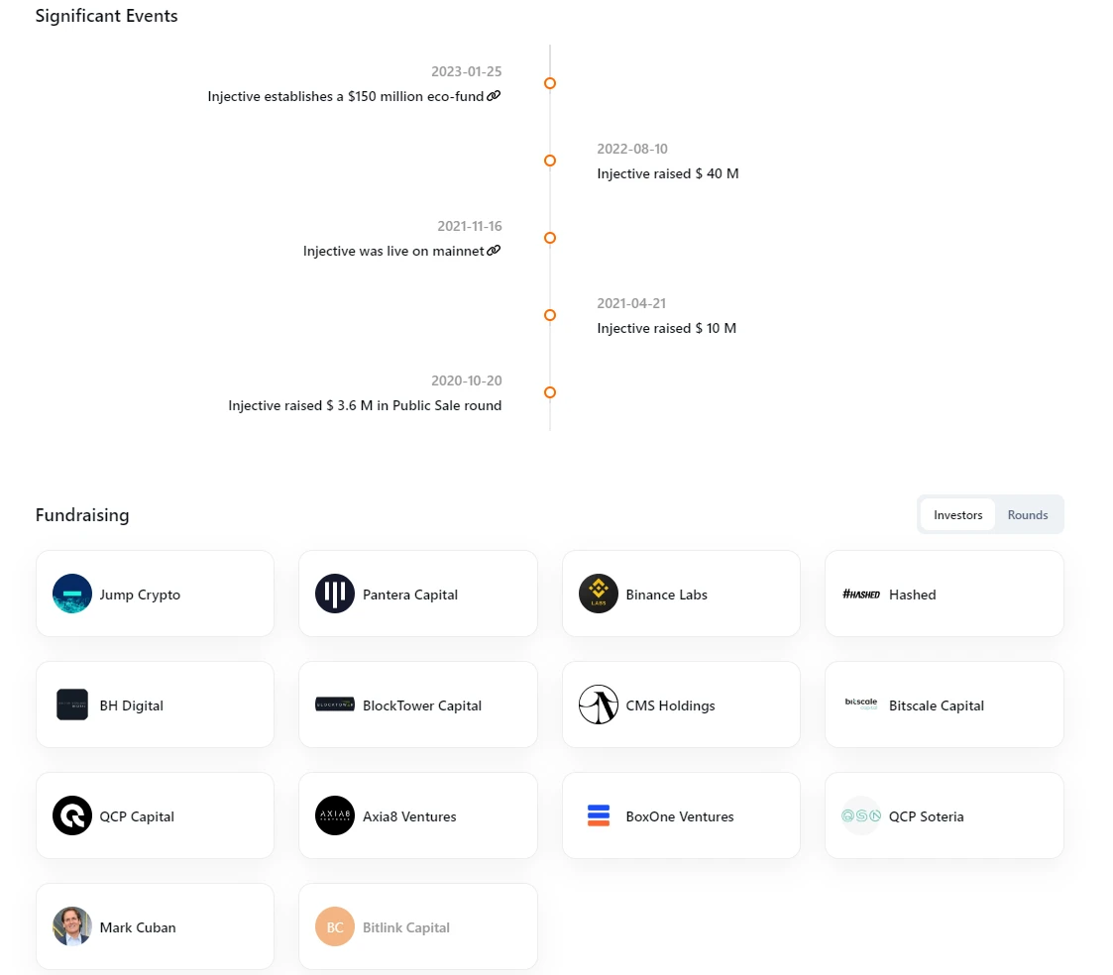The width and height of the screenshot is (1113, 975).
Task: Open the BH Digital investor name
Action: tap(131, 705)
